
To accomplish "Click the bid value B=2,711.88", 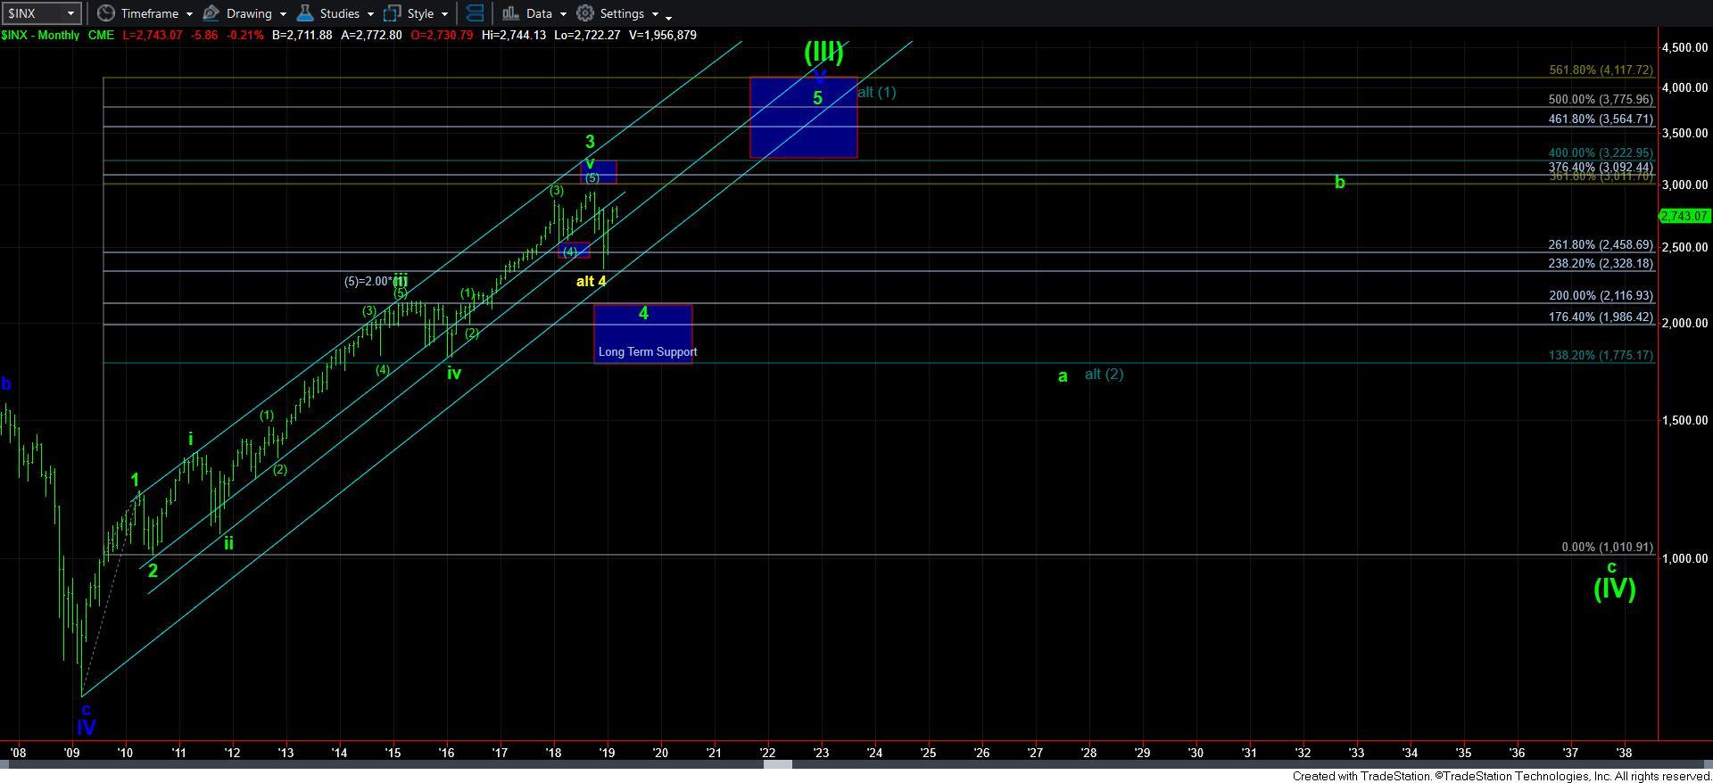I will pyautogui.click(x=304, y=35).
